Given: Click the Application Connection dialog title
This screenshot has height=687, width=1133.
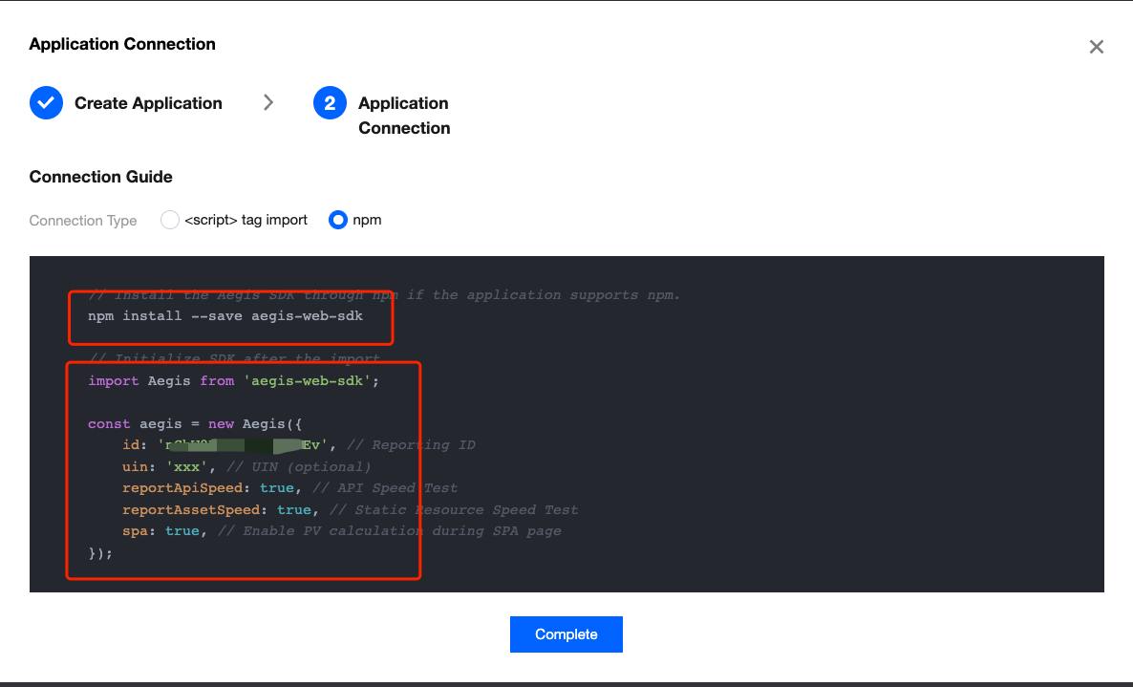Looking at the screenshot, I should tap(122, 44).
